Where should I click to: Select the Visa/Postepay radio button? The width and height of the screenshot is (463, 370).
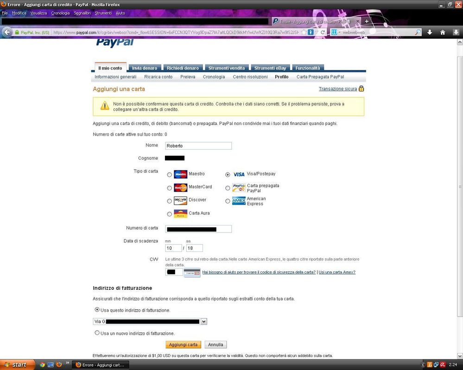tap(228, 175)
